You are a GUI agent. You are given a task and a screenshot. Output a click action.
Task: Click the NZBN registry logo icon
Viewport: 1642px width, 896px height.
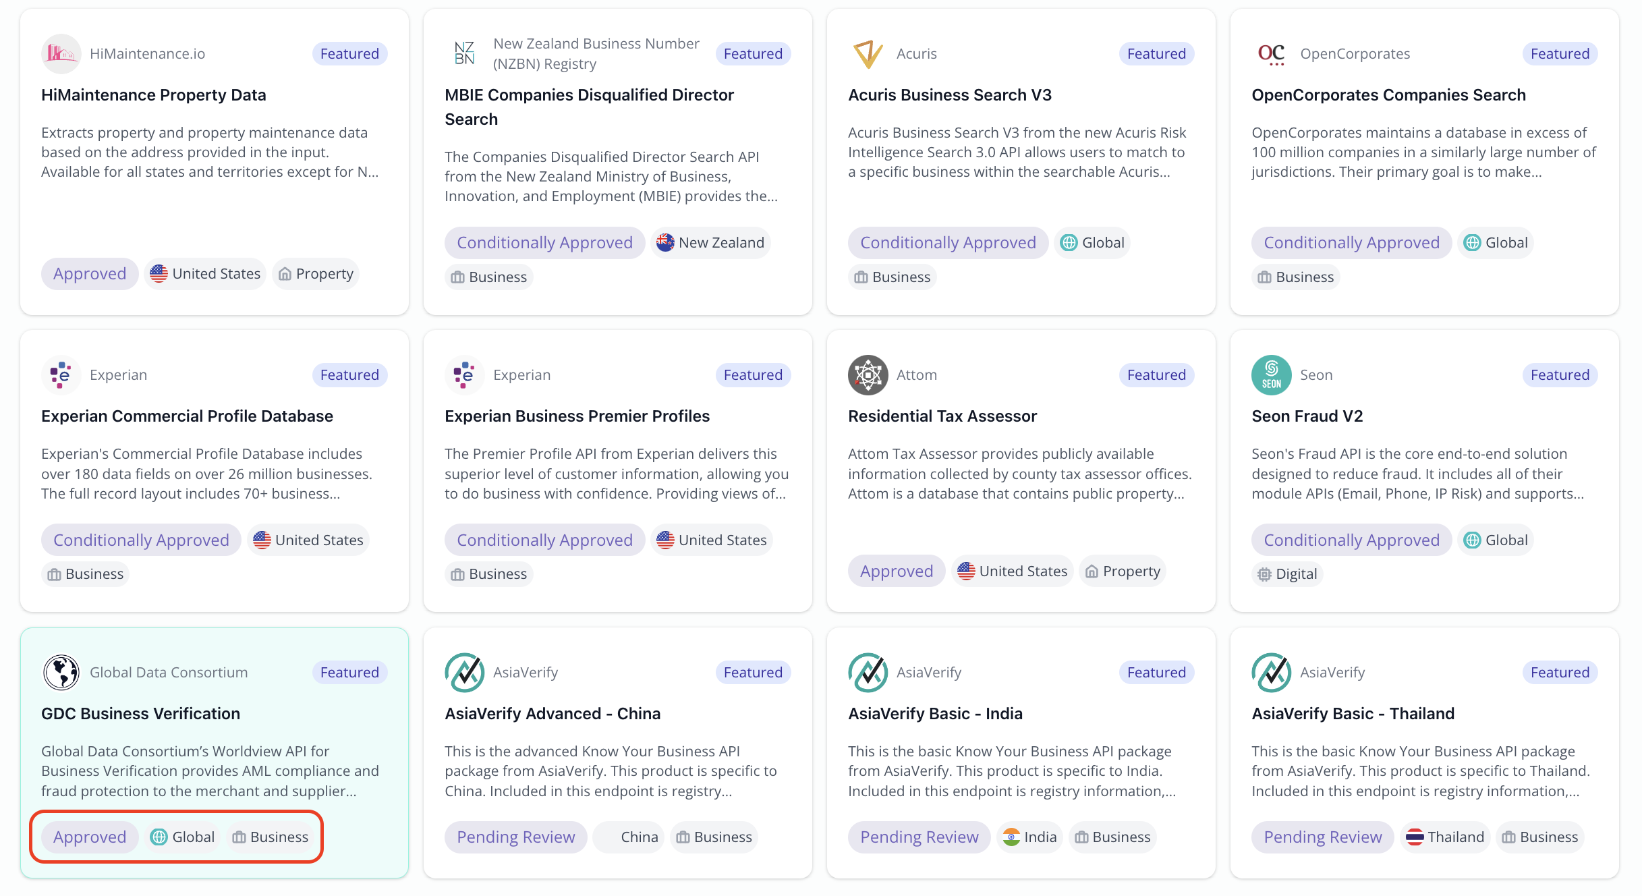pyautogui.click(x=464, y=54)
